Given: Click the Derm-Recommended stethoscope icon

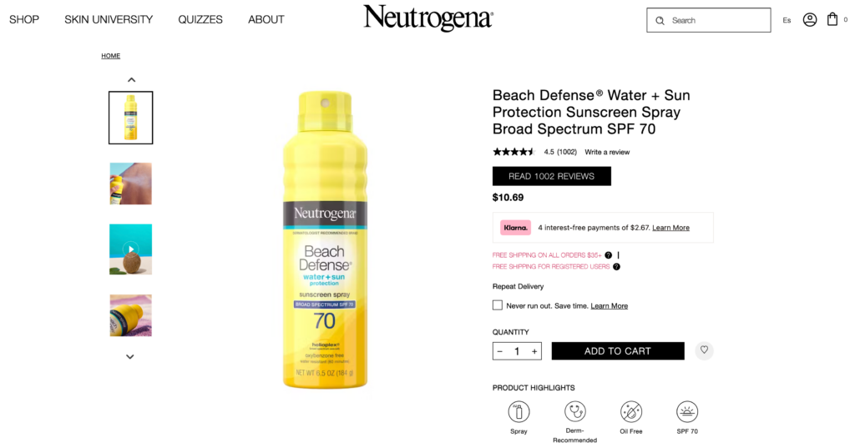Looking at the screenshot, I should [x=574, y=412].
